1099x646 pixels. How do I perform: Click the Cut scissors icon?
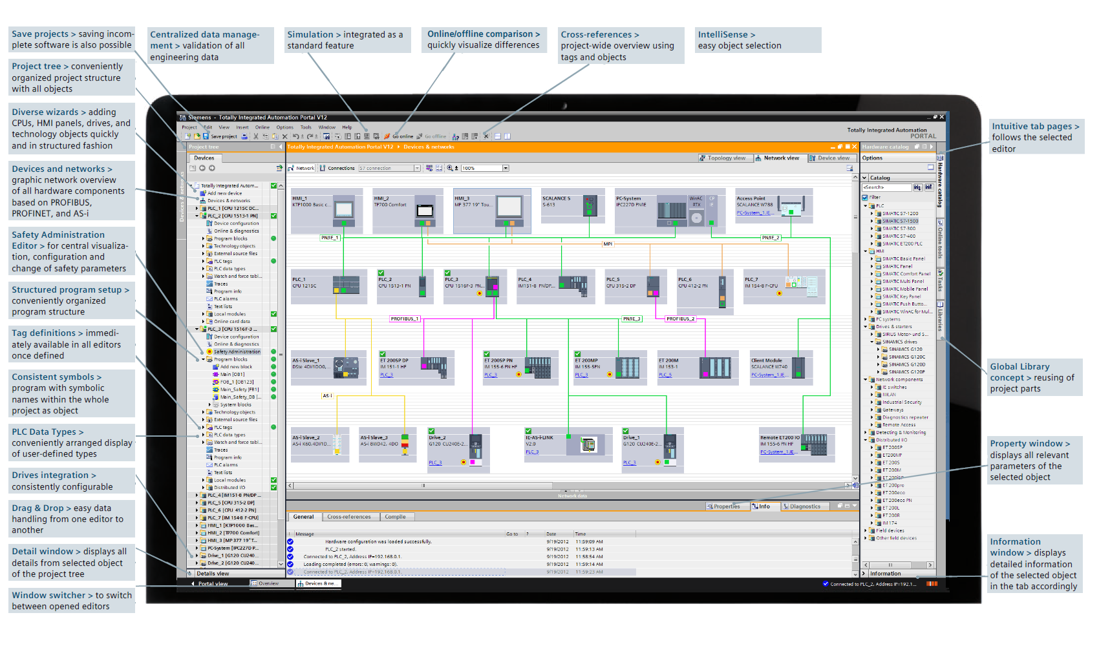[x=256, y=136]
